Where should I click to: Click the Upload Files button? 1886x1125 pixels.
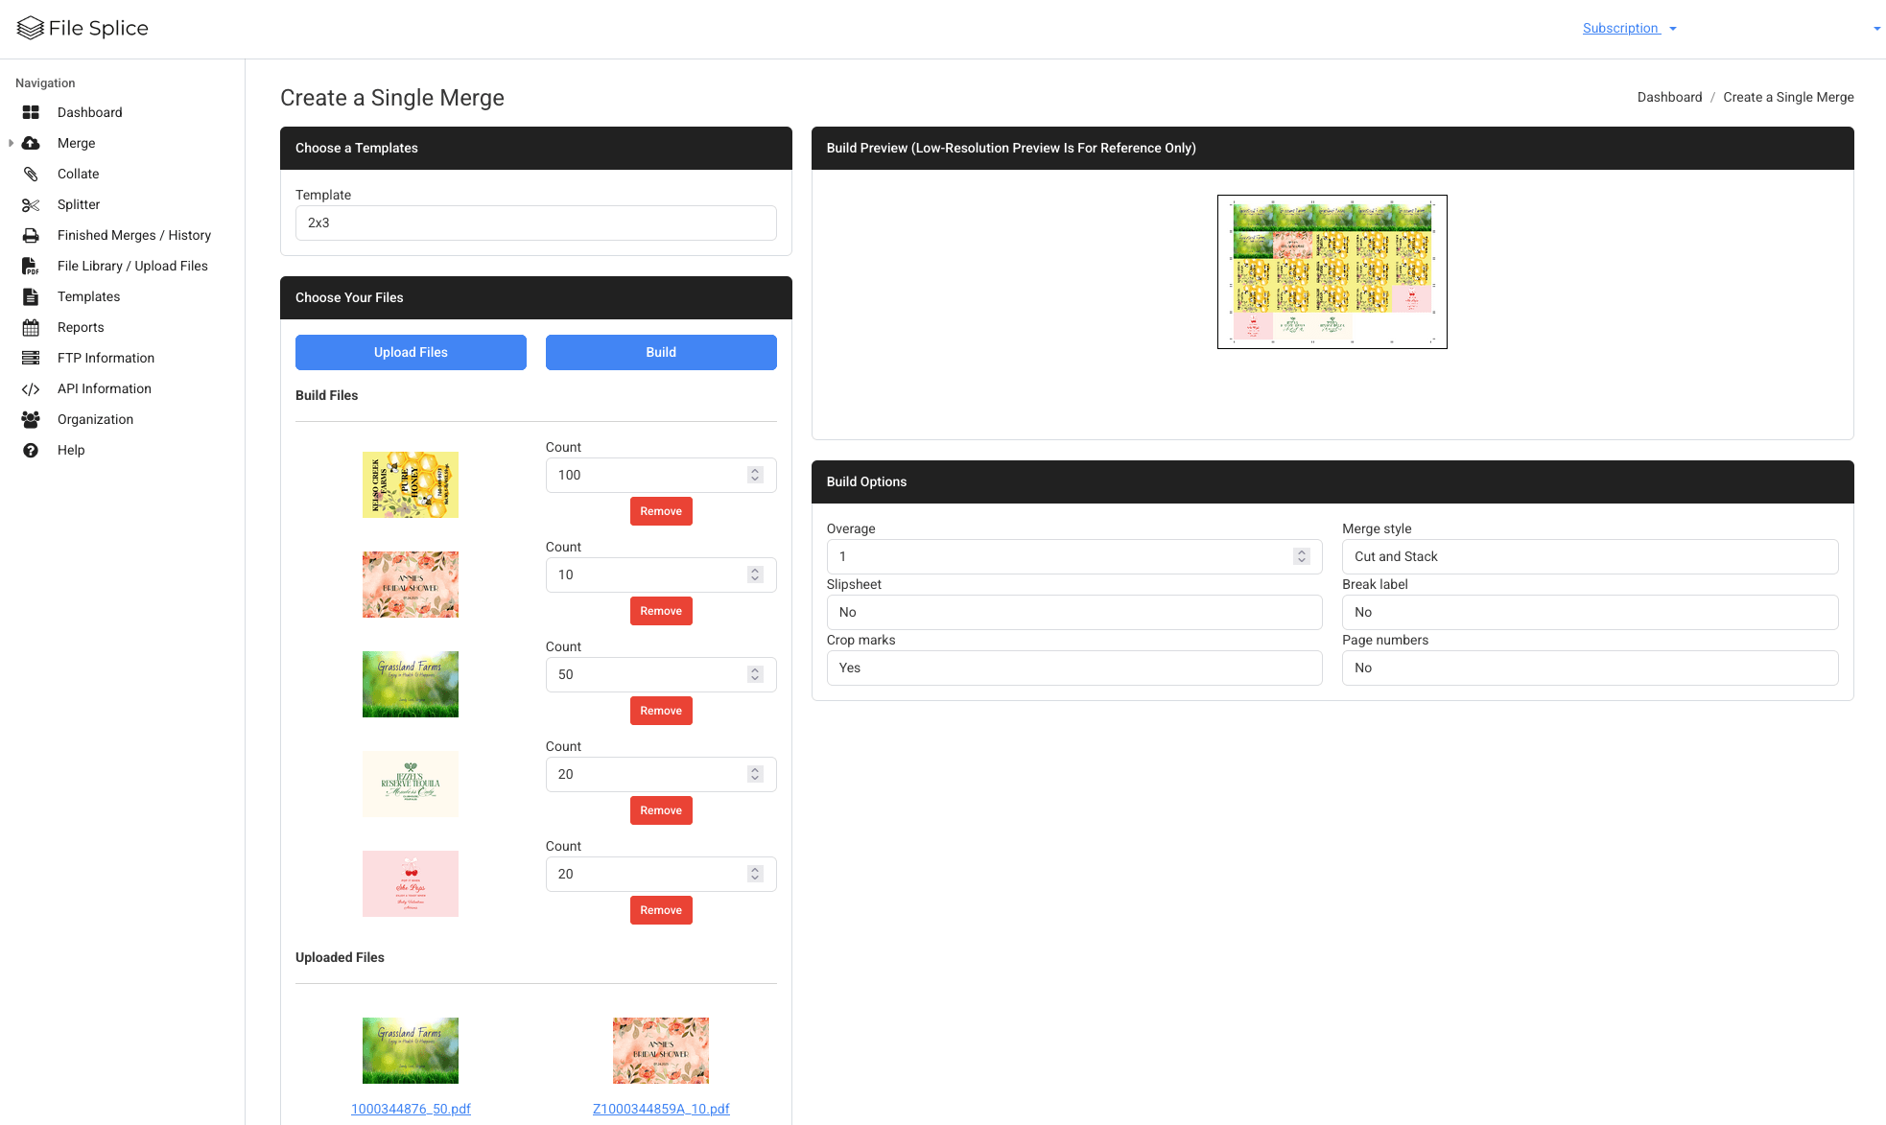click(411, 352)
